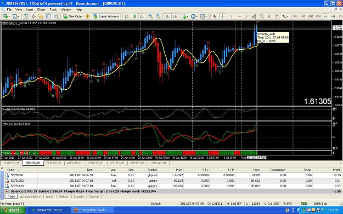
Task: Switch to the USDCHF,H1 chart tab
Action: click(96, 163)
